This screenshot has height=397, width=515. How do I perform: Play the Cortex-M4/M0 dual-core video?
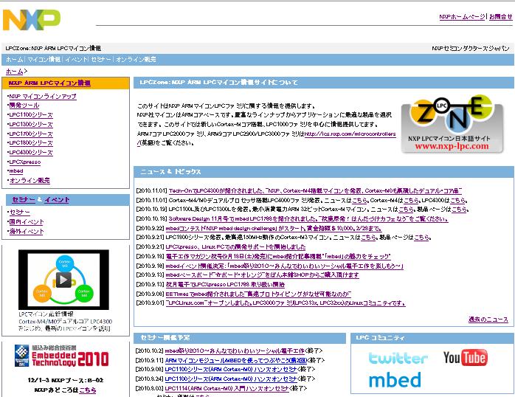pos(63,279)
